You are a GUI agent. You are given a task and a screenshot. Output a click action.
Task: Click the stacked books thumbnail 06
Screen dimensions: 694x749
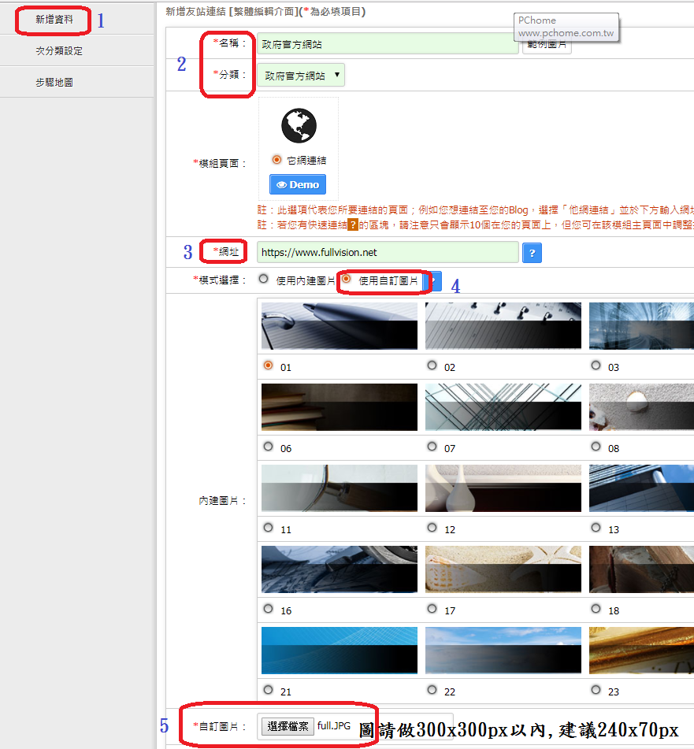coord(339,407)
